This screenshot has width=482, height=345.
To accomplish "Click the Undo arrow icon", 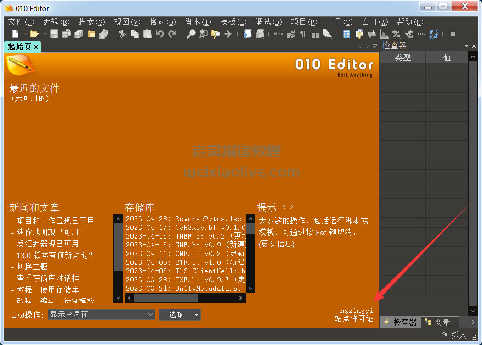I will pos(160,34).
